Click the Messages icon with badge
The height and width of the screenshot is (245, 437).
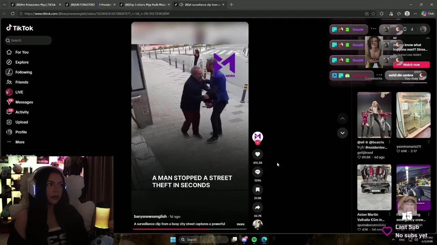pos(9,102)
